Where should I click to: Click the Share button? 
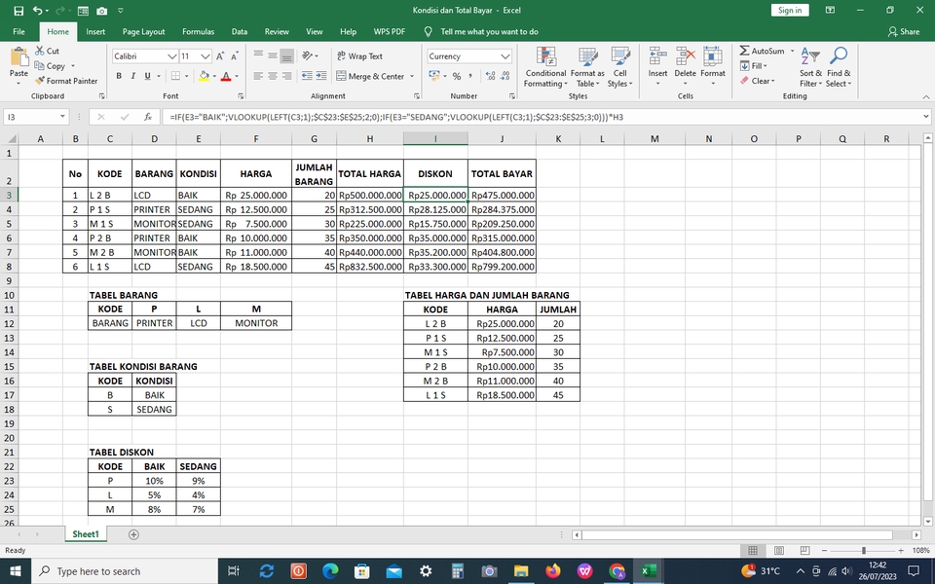[904, 31]
